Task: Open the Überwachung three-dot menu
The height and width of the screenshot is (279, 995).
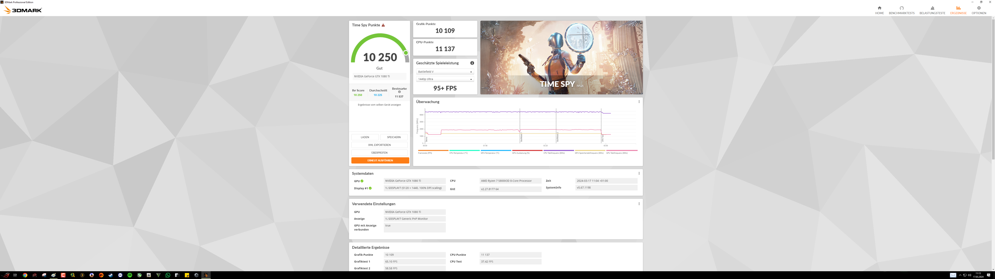Action: click(x=639, y=102)
